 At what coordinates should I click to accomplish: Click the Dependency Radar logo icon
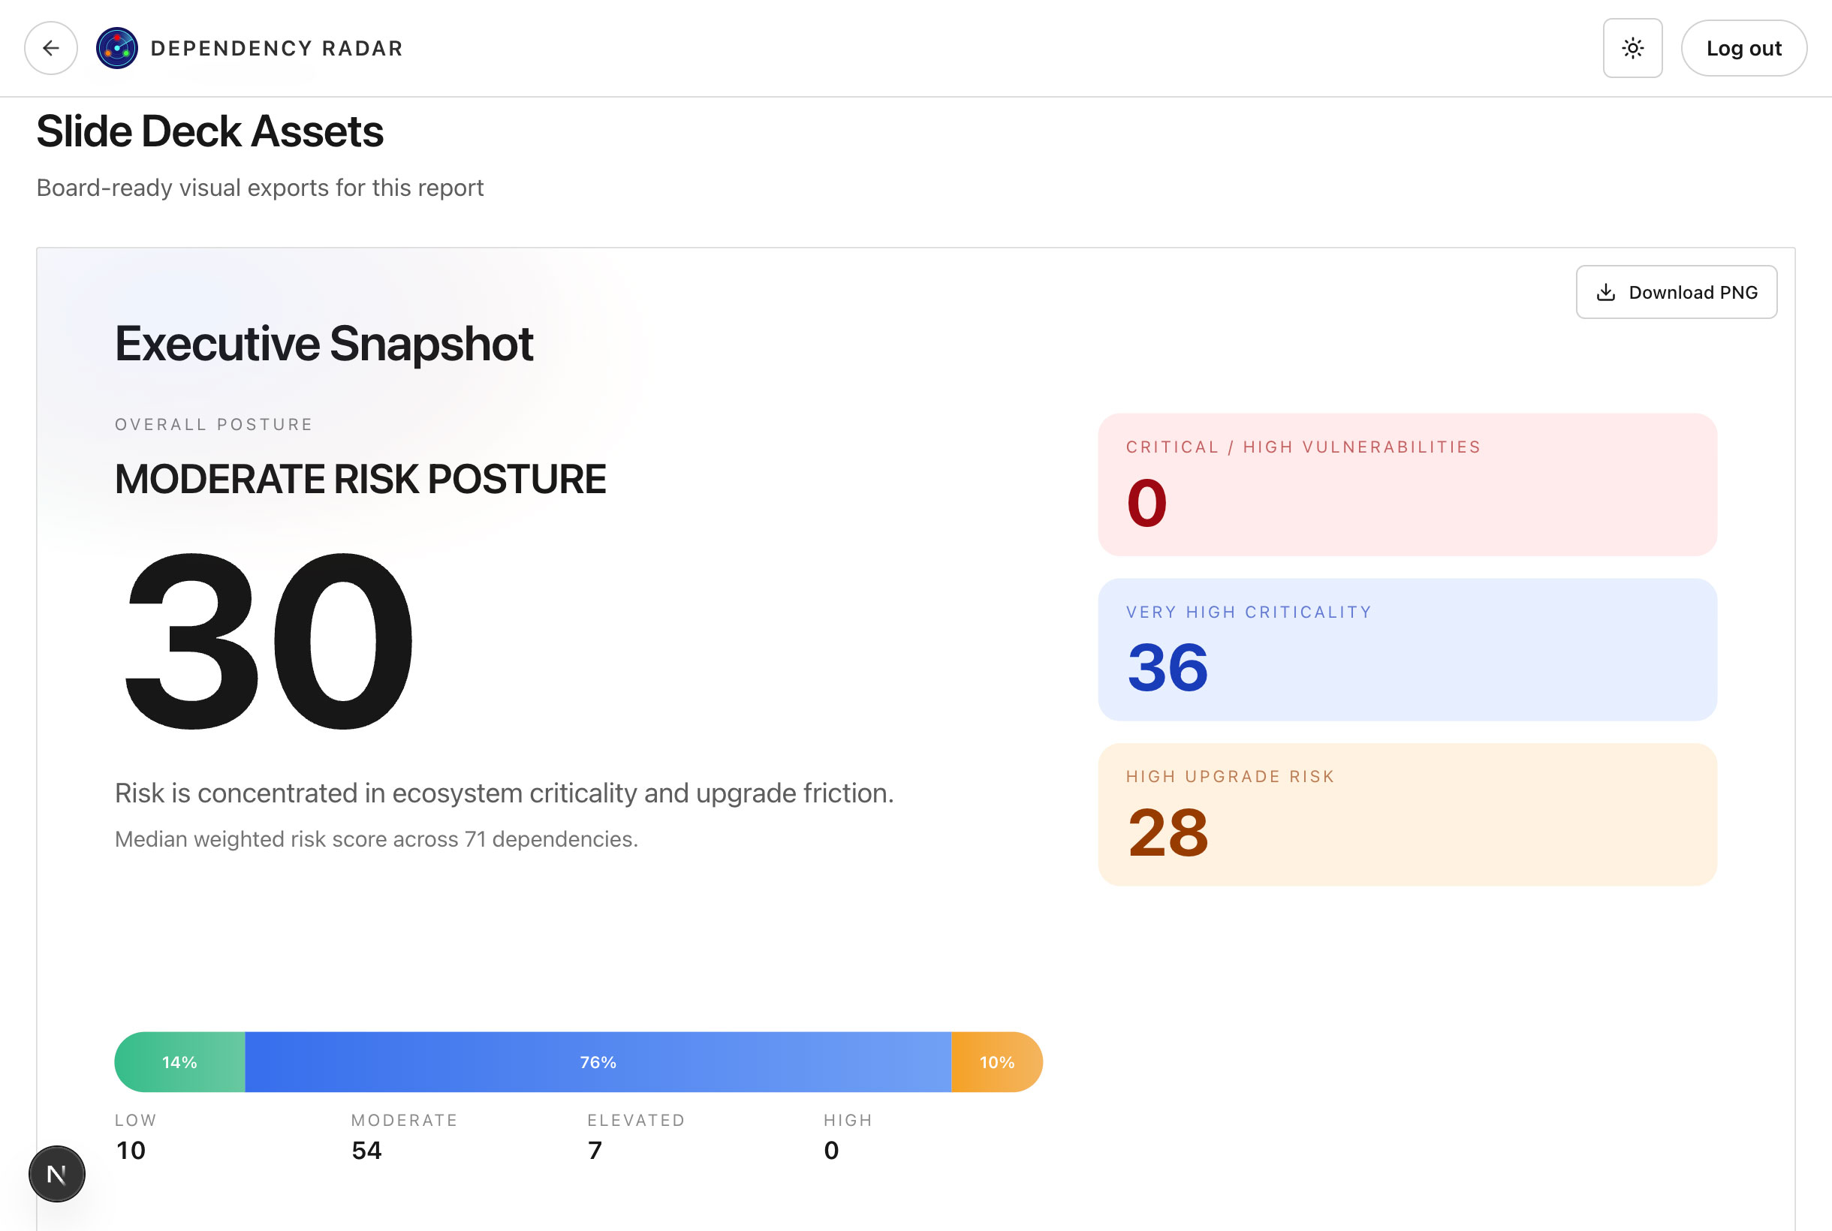tap(117, 49)
